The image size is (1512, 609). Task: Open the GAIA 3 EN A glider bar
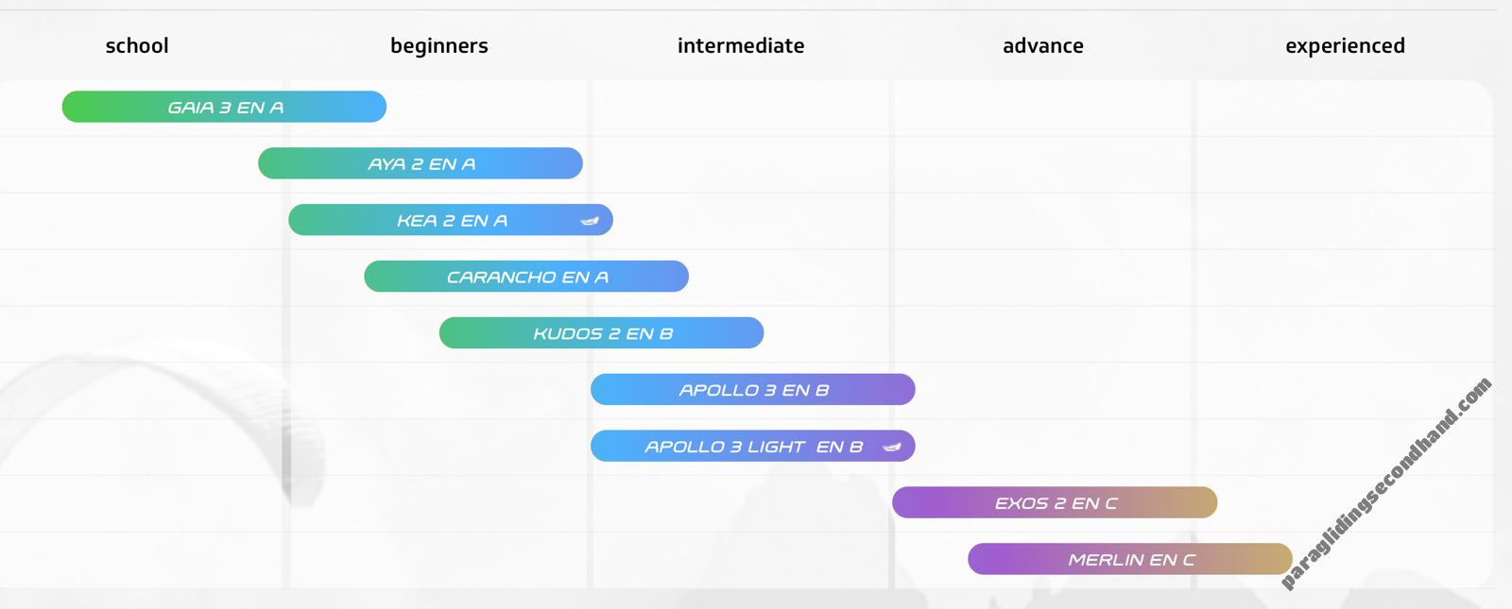coord(224,107)
